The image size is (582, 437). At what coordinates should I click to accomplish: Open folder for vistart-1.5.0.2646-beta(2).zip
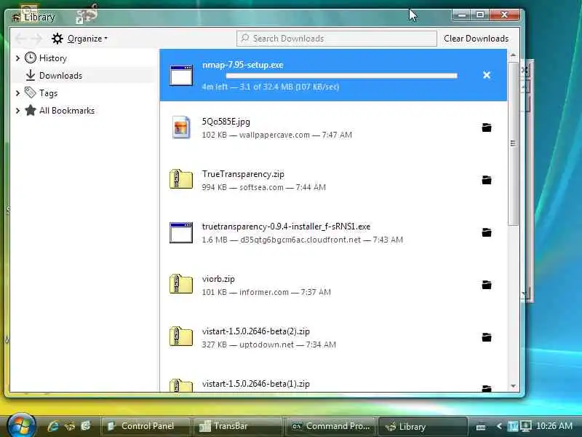click(487, 337)
